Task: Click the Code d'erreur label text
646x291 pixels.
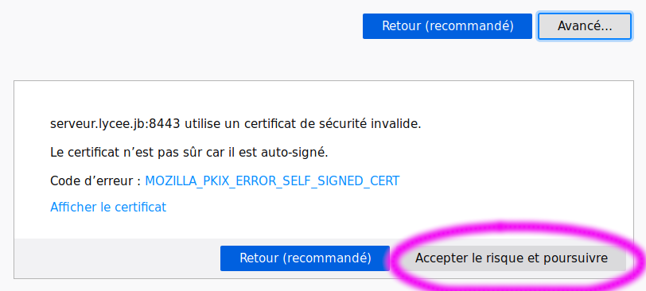Action: click(x=95, y=181)
